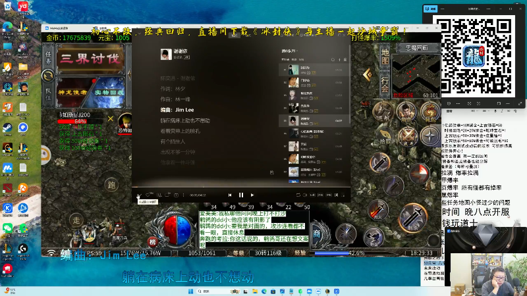Click the crossed swords 战斗 icon
Image resolution: width=527 pixels, height=296 pixels.
pyautogui.click(x=407, y=137)
